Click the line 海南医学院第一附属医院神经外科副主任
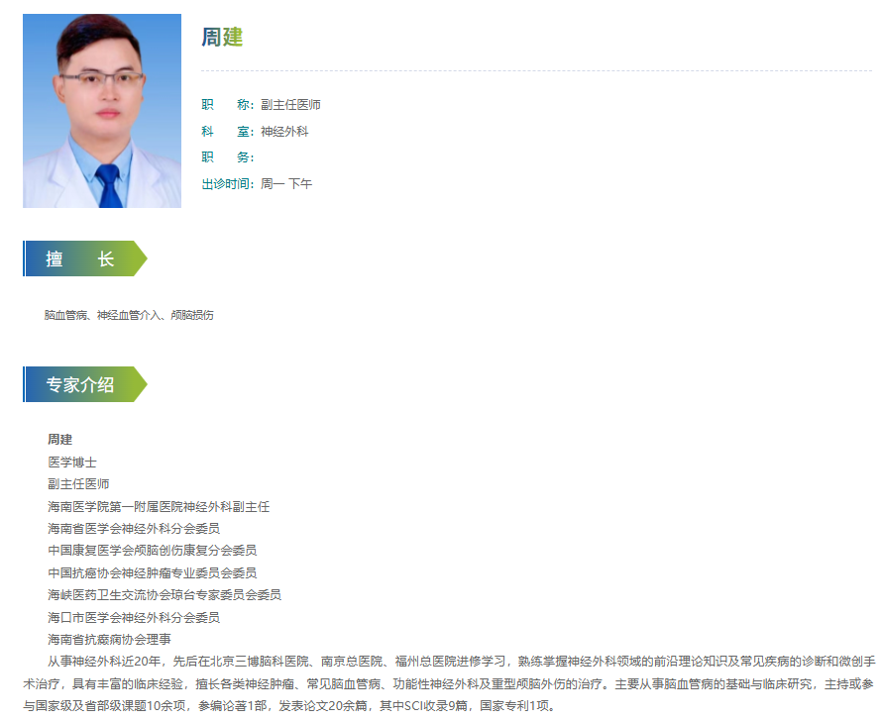The image size is (882, 721). [x=159, y=507]
